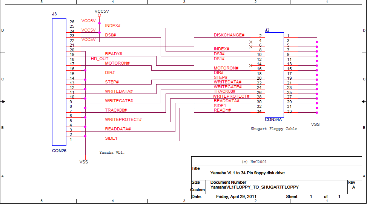Select the STEP# label at J2 pin 20
This screenshot has height=204, width=367.
(221, 77)
